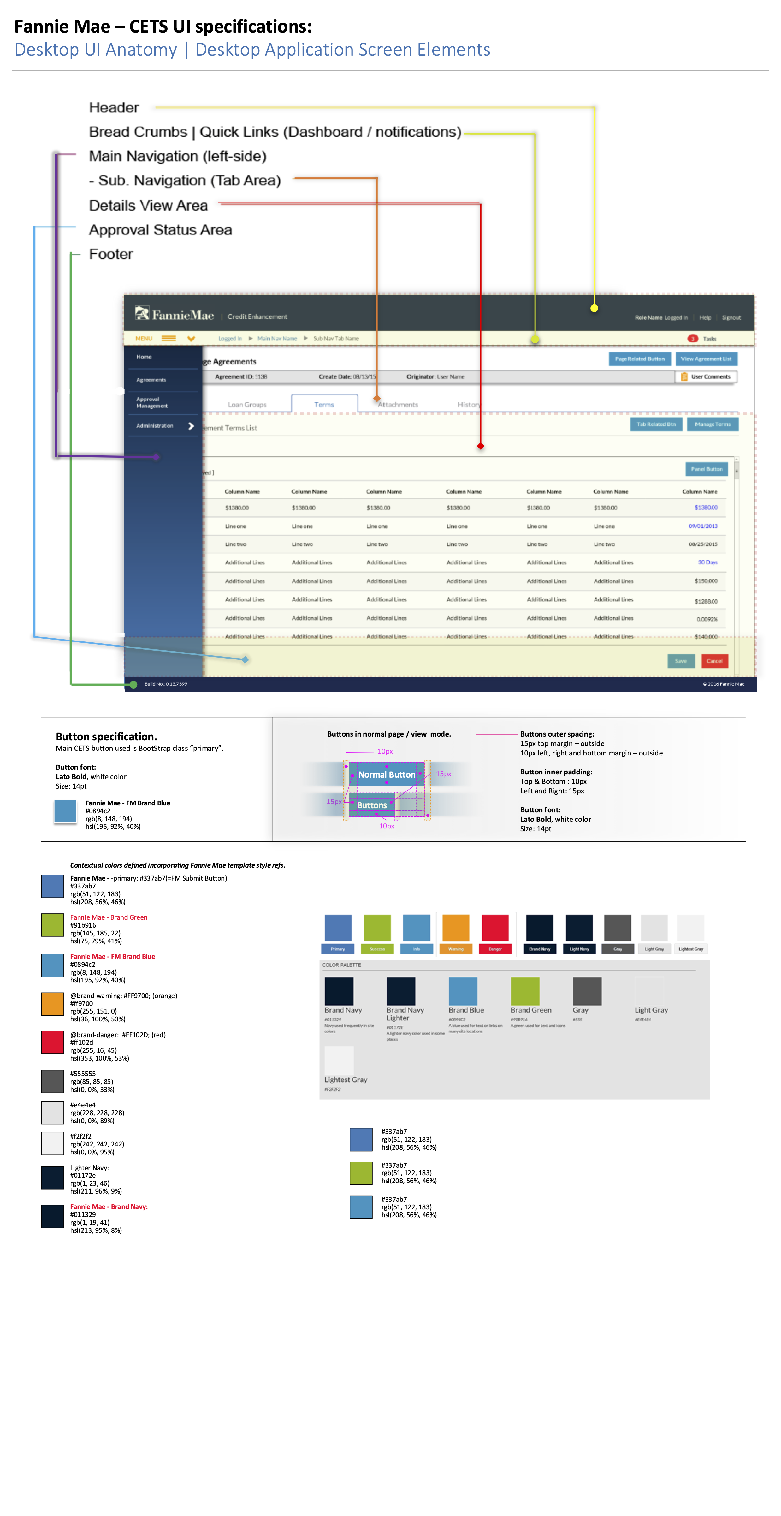Click the sample Normal Button
This screenshot has width=781, height=1516.
[386, 774]
